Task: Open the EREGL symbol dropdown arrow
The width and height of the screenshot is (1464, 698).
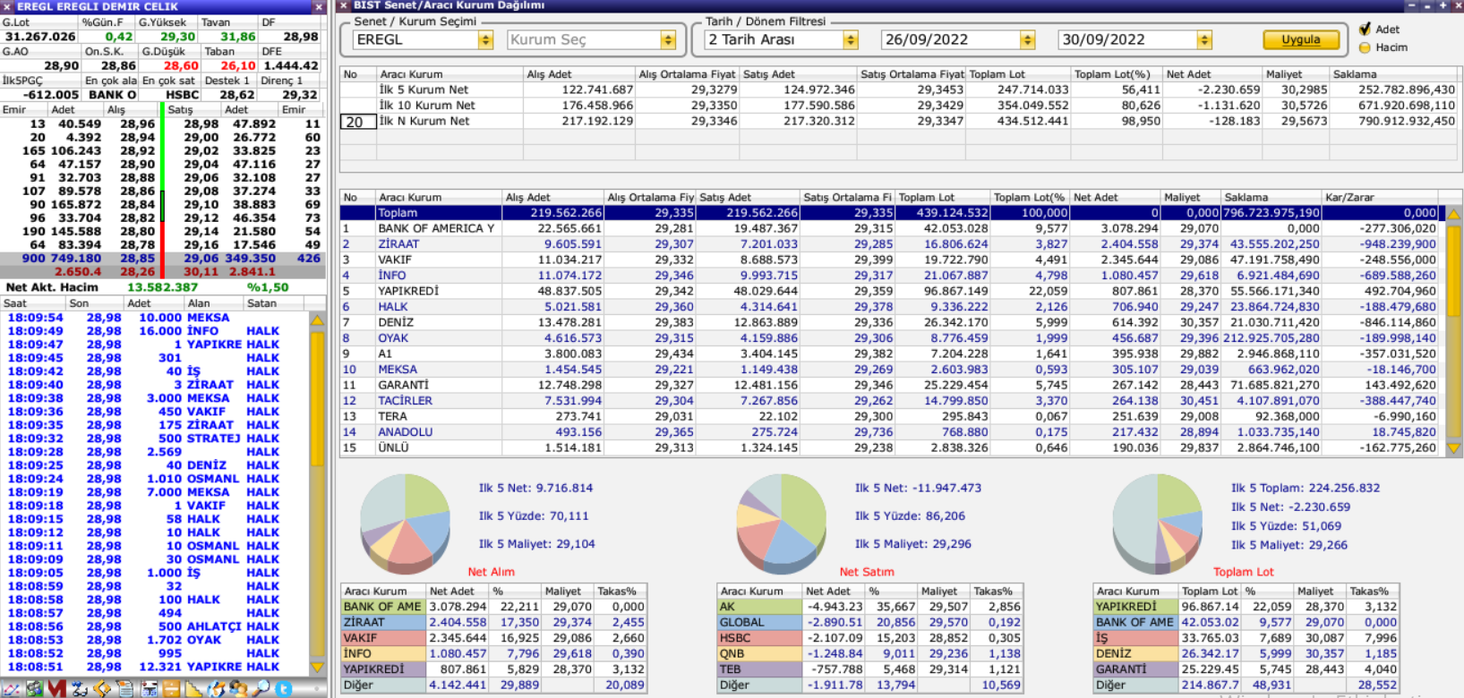Action: [485, 40]
